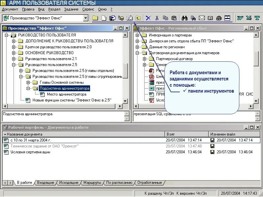Click the 'Подсистема администратора' description field
The width and height of the screenshot is (263, 197).
63,116
